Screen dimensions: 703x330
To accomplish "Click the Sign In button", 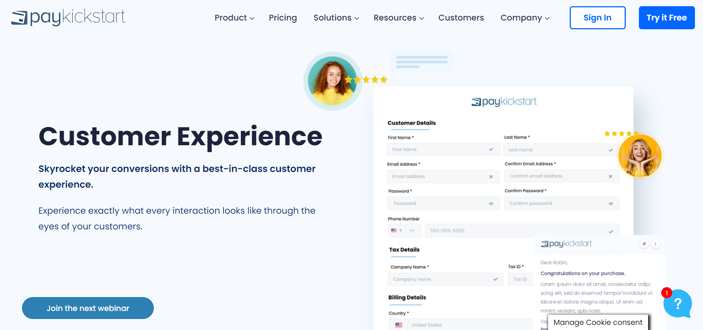I will coord(598,18).
